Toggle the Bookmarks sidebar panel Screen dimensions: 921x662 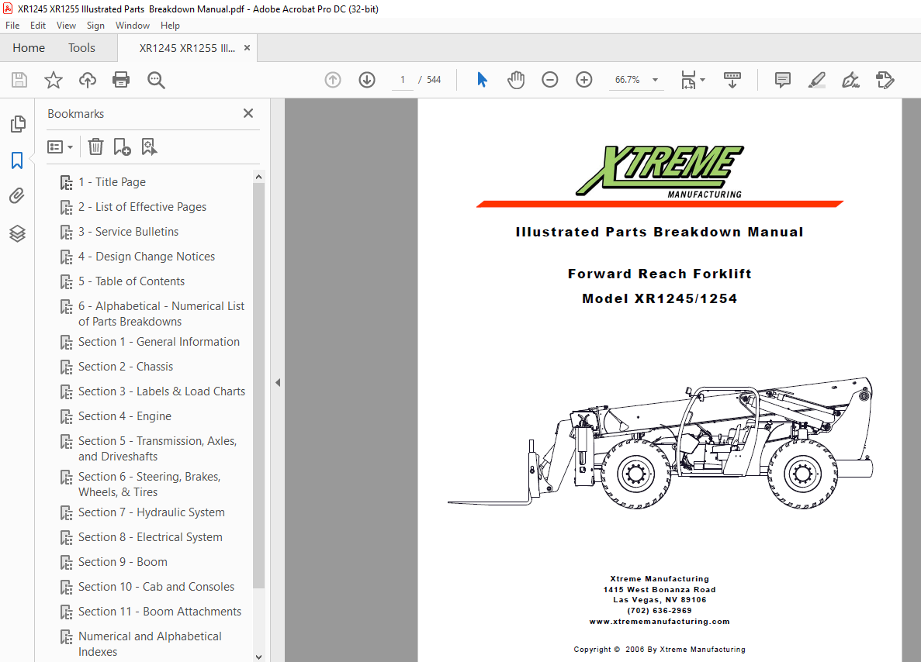[x=17, y=160]
